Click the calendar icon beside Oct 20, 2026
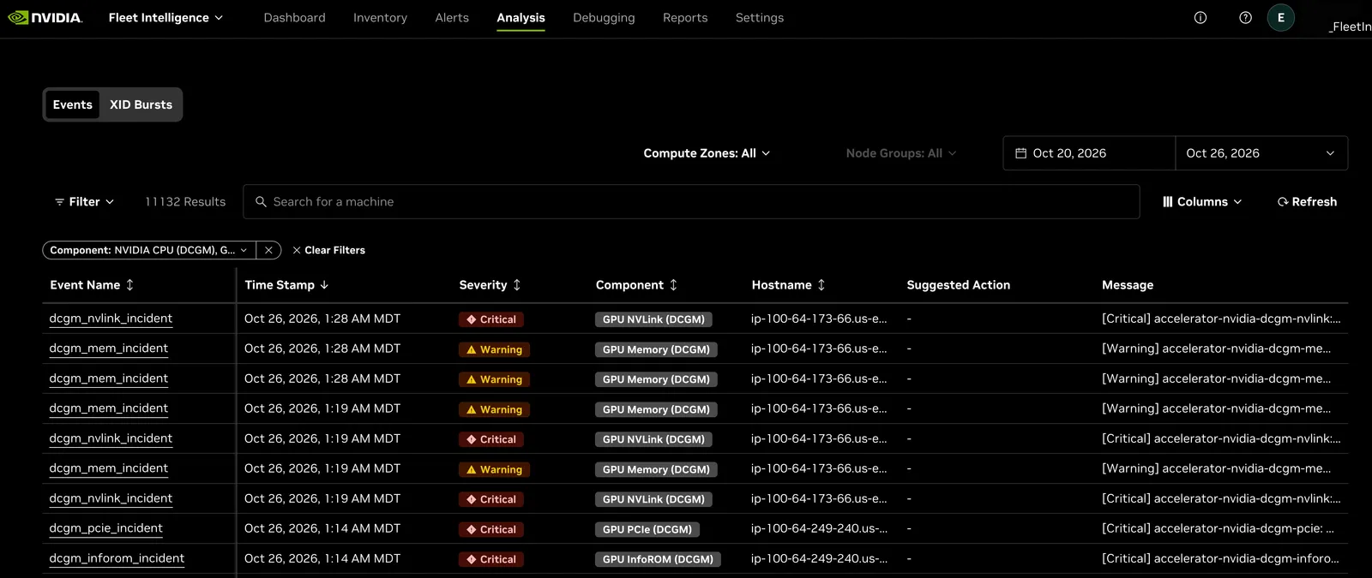The height and width of the screenshot is (578, 1372). pyautogui.click(x=1020, y=153)
